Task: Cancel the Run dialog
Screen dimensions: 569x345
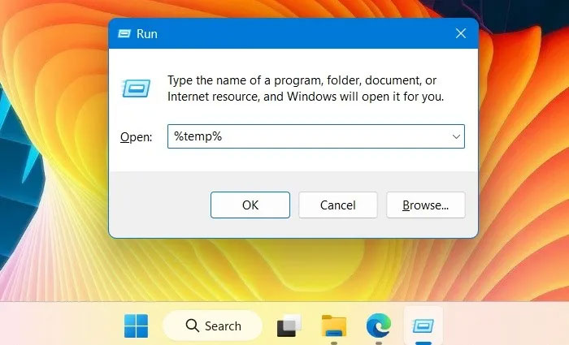Action: pyautogui.click(x=338, y=205)
